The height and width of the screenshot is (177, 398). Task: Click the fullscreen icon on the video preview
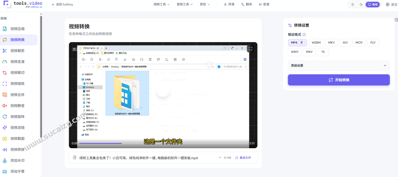pyautogui.click(x=251, y=49)
